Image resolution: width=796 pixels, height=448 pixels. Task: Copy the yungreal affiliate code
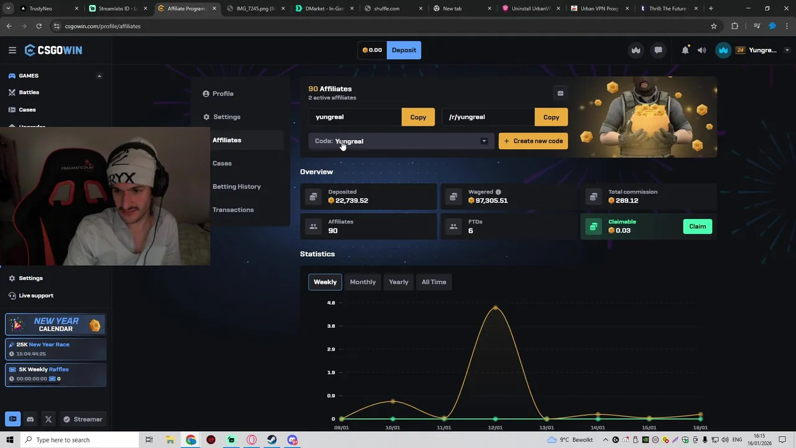coord(418,117)
